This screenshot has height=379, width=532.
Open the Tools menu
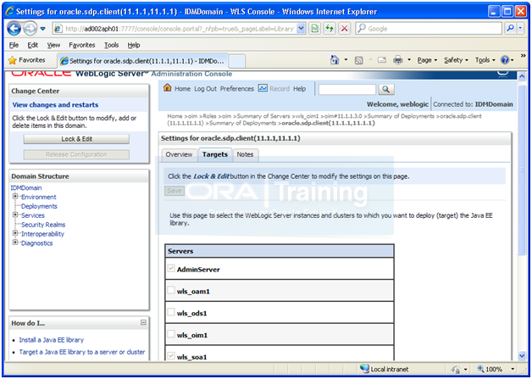click(x=111, y=45)
